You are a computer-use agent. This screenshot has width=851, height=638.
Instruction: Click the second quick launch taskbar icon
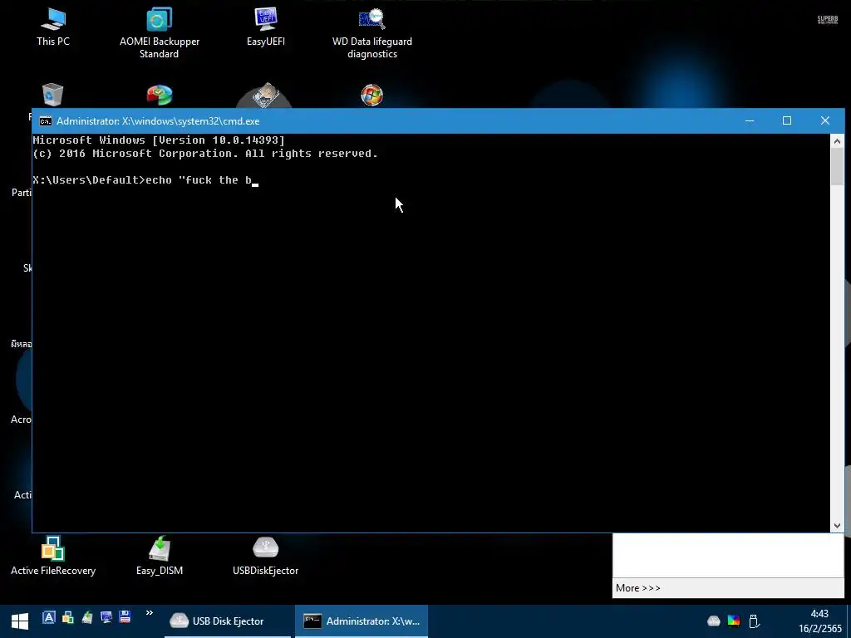point(68,617)
